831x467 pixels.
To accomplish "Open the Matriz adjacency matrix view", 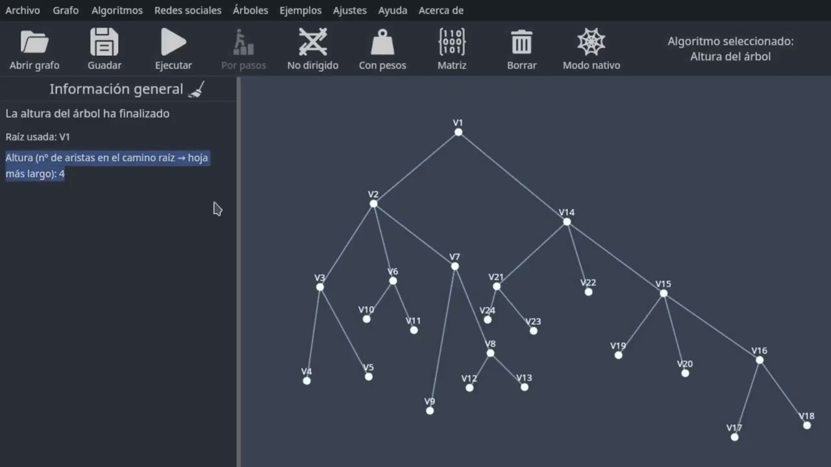I will [452, 42].
